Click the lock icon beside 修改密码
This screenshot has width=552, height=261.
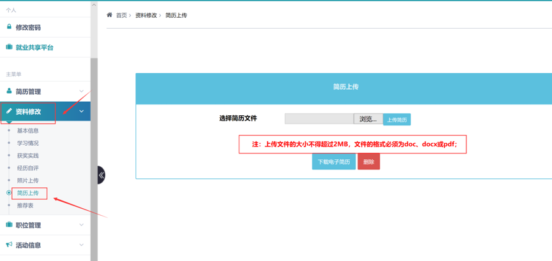click(9, 27)
